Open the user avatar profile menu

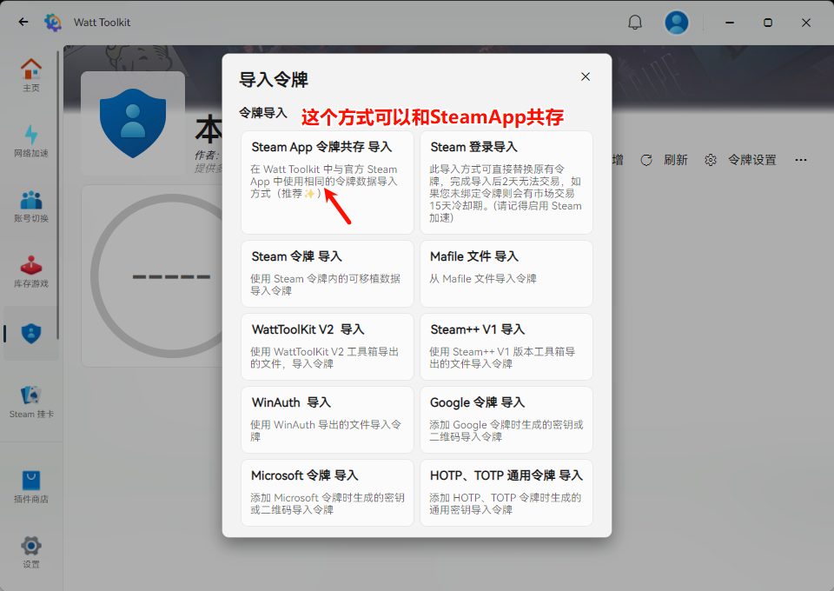pos(677,23)
